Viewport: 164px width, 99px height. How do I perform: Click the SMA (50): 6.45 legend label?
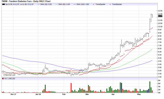point(64,4)
